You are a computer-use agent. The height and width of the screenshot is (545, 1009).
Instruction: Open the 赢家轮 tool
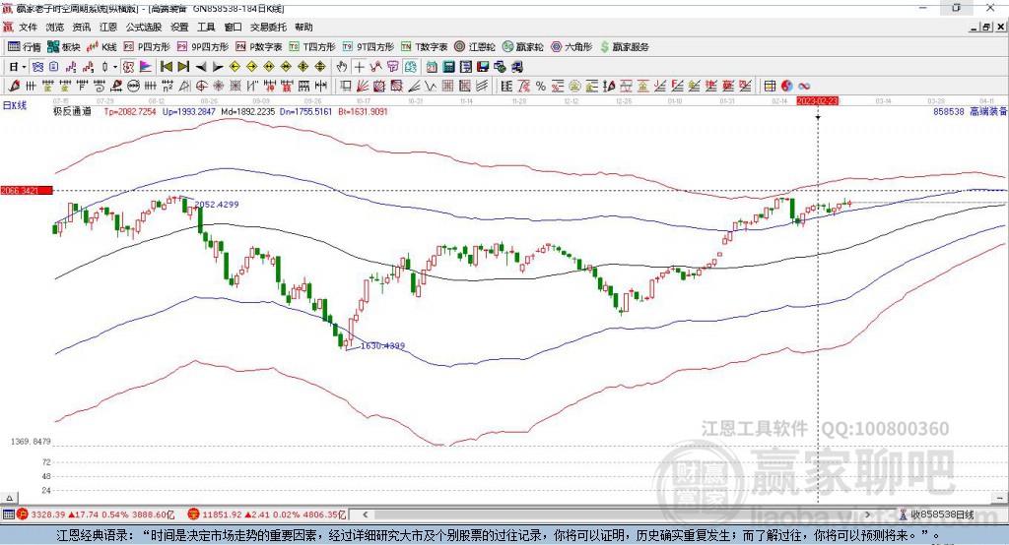522,47
